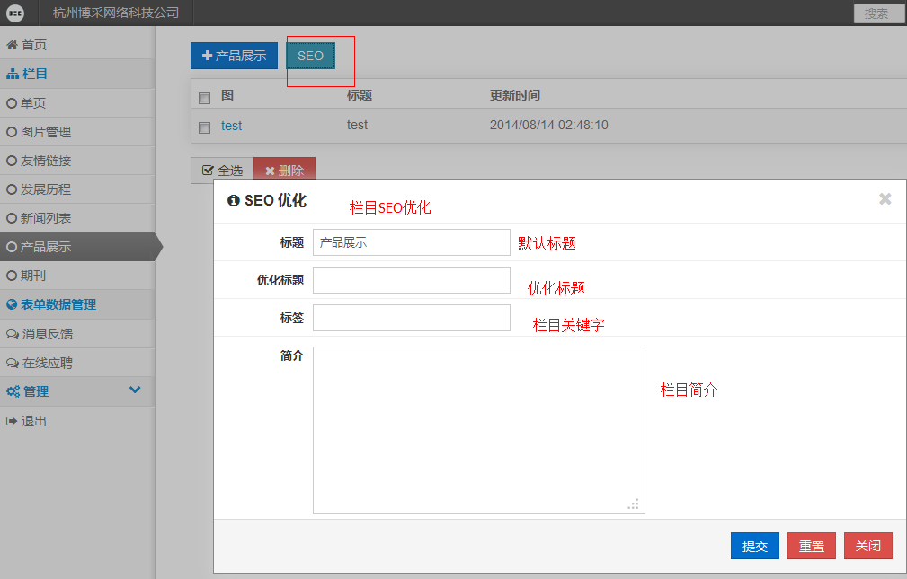Image resolution: width=907 pixels, height=579 pixels.
Task: Click the home icon beside 首页
Action: pos(13,45)
